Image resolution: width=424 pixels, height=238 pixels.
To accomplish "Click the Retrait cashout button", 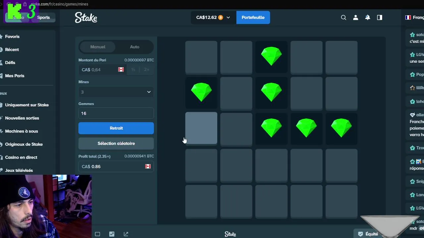I will point(116,128).
